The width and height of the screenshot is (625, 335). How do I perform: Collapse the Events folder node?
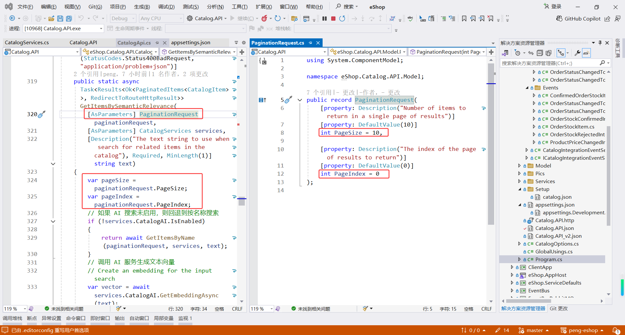[x=527, y=88]
